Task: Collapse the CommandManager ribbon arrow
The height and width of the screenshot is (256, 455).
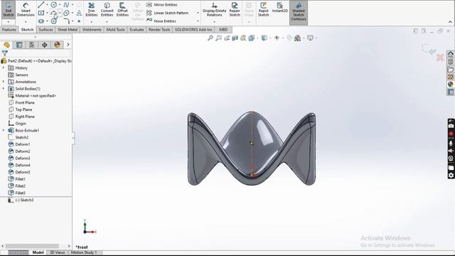Action: (450, 22)
